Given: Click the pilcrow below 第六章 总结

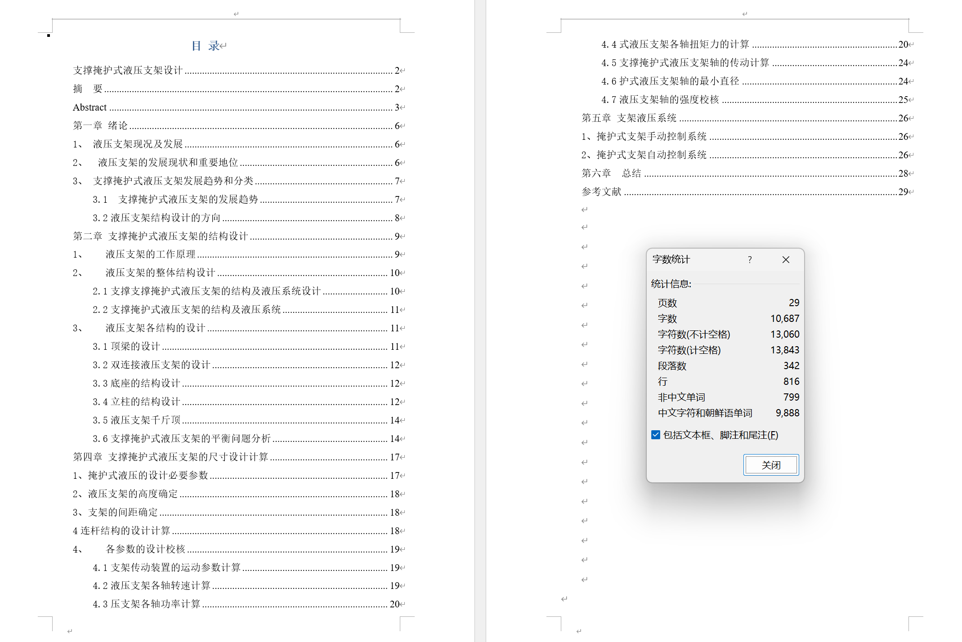Looking at the screenshot, I should click(x=584, y=208).
